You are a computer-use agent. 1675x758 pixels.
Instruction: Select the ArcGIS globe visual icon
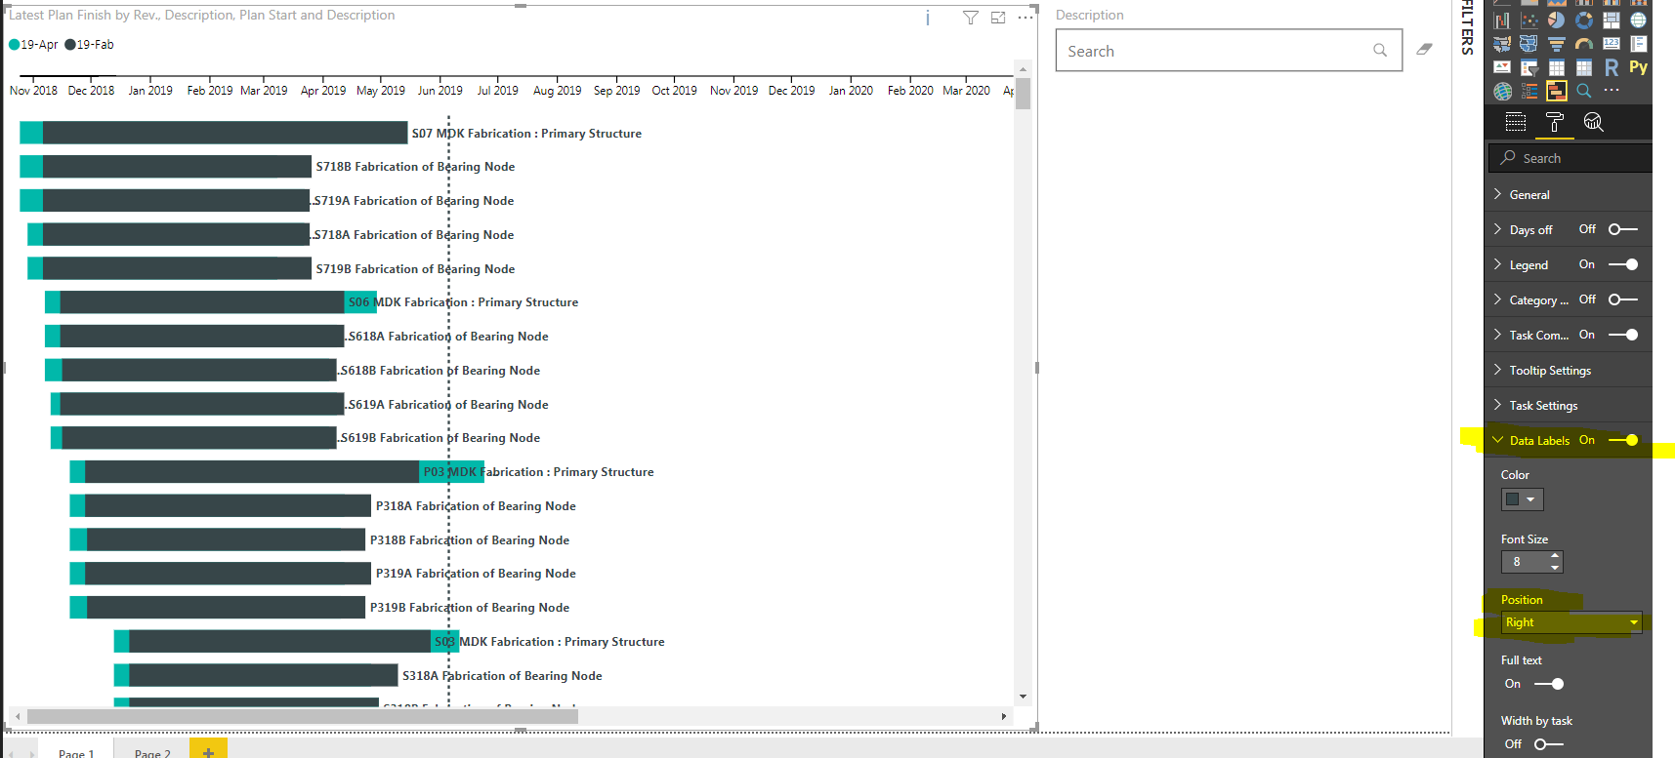1502,91
